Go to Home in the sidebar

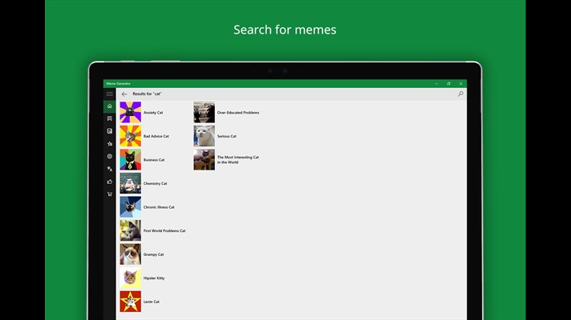pos(109,106)
